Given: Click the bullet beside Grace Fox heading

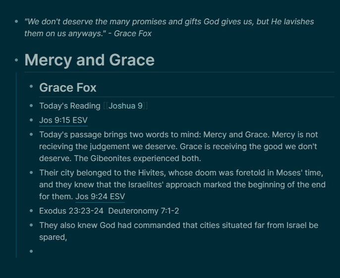Looking at the screenshot, I should pyautogui.click(x=31, y=86).
